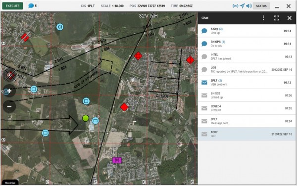
Task: Click the LOG grey chat bubble icon
Action: [204, 69]
